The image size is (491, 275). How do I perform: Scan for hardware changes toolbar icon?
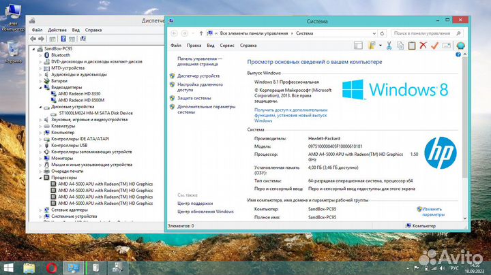pyautogui.click(x=83, y=39)
